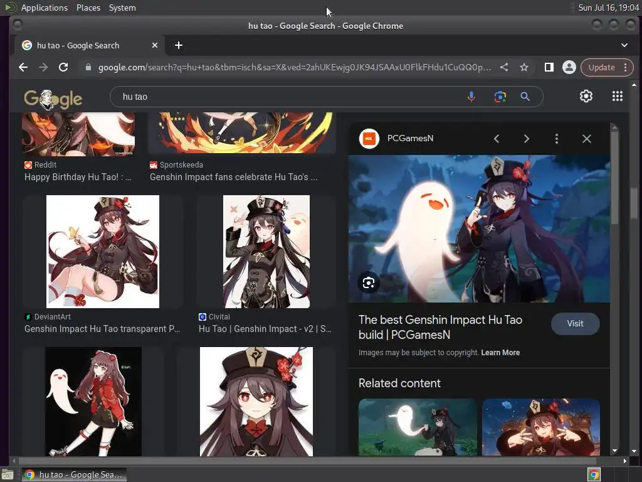Click the Update Chrome button
Image resolution: width=642 pixels, height=482 pixels.
click(601, 67)
